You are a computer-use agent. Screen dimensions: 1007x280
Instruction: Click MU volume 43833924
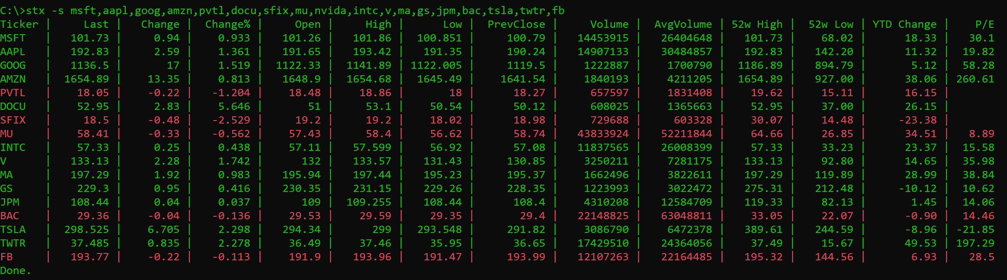[x=603, y=134]
